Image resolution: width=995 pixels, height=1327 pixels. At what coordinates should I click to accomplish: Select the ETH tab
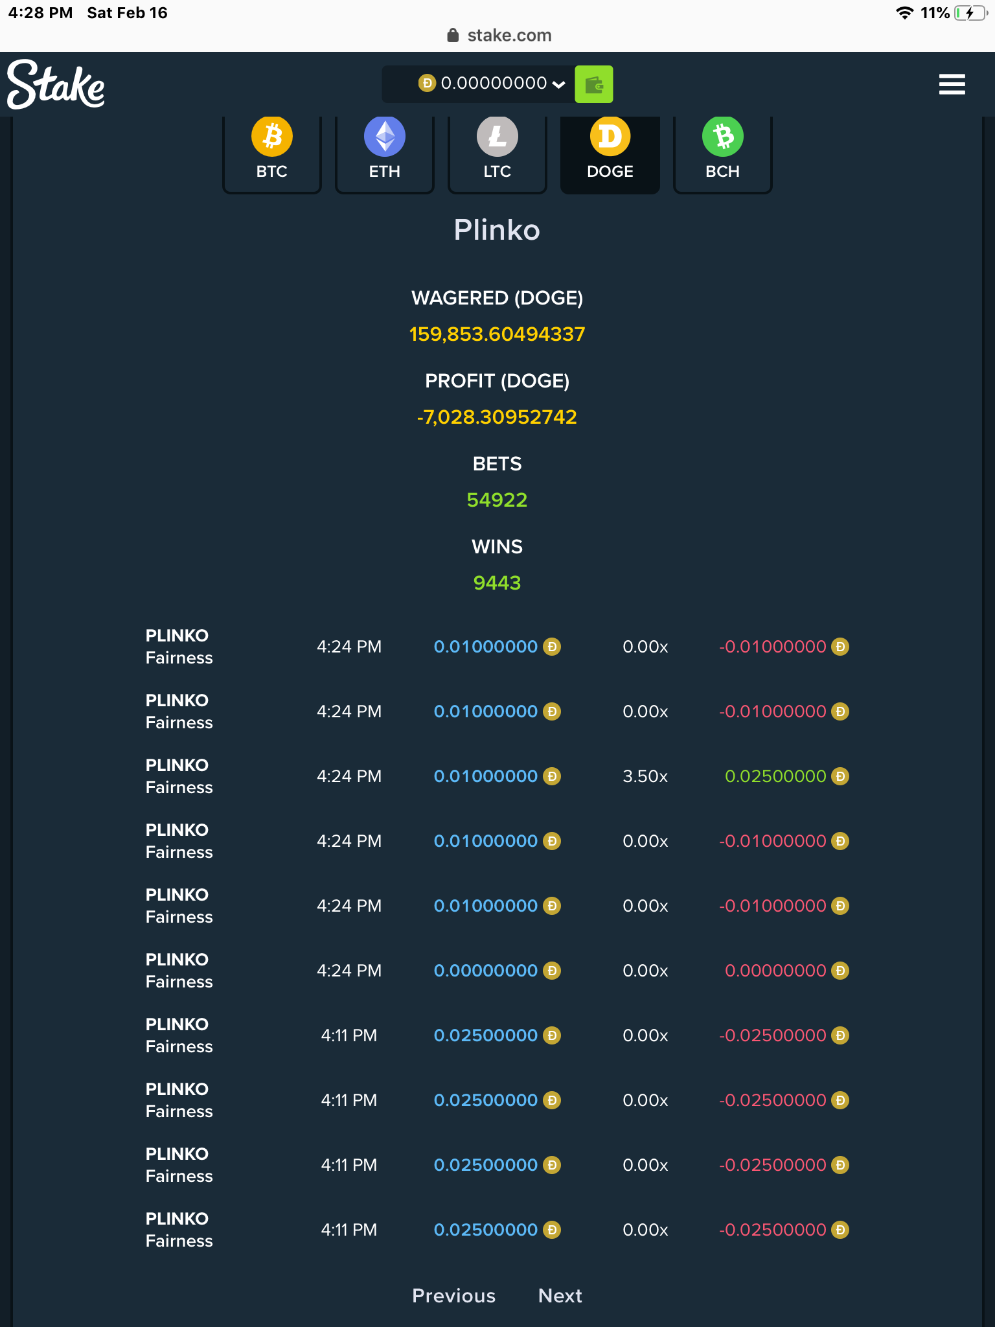(384, 154)
